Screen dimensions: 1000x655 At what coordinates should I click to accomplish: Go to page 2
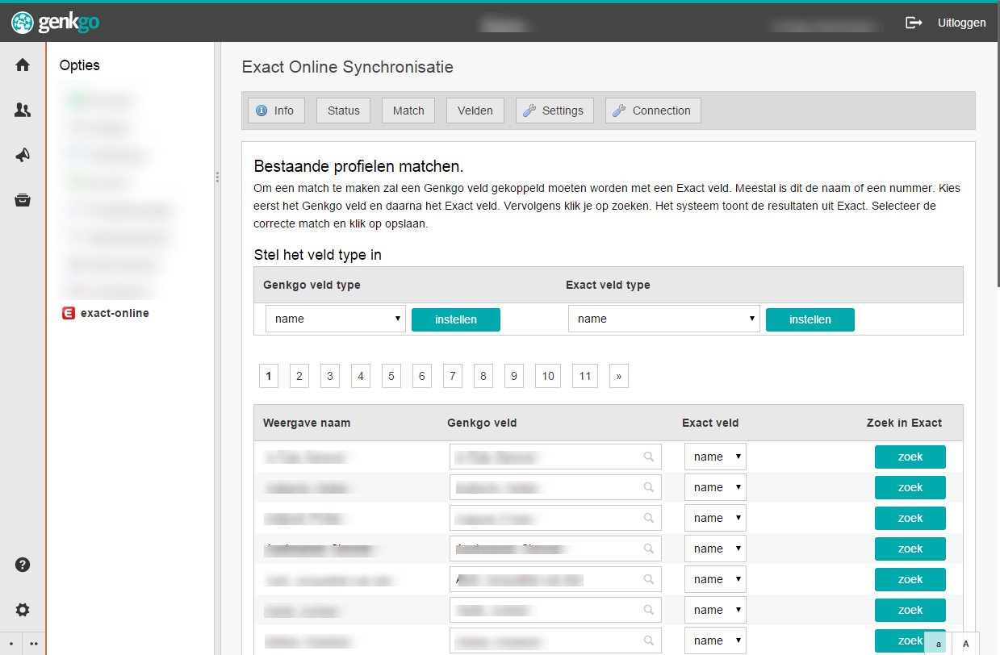299,376
